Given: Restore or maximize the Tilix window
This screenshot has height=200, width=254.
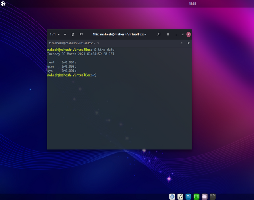Looking at the screenshot, I should pos(183,35).
